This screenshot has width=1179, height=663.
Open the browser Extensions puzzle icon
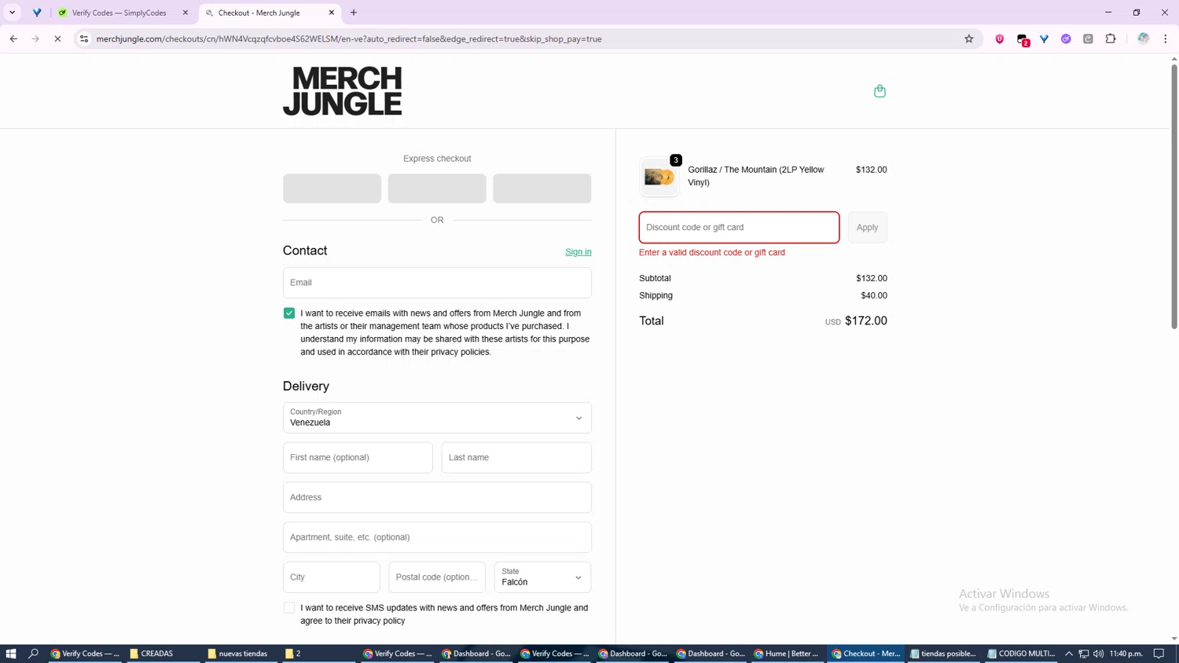[x=1111, y=38]
